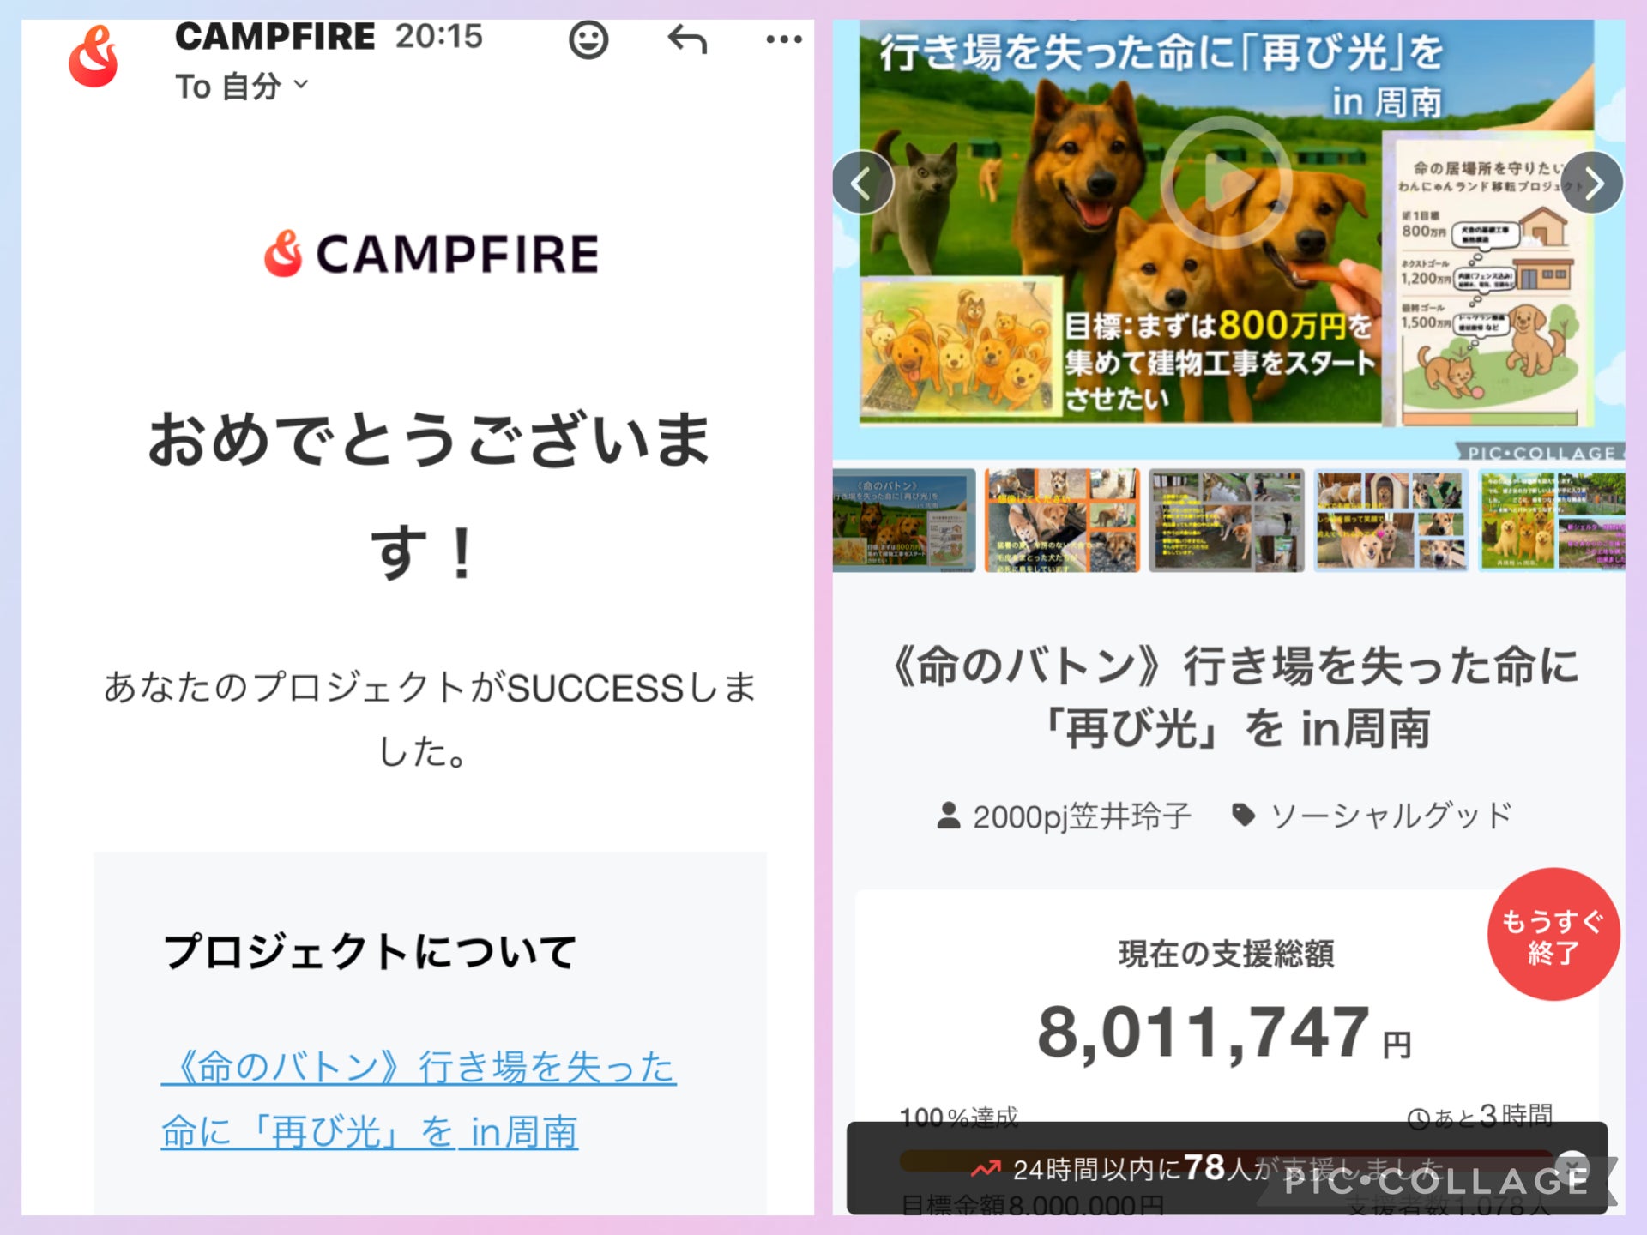
Task: Select the fifth carousel thumbnail with shiba dogs
Action: coord(1552,521)
